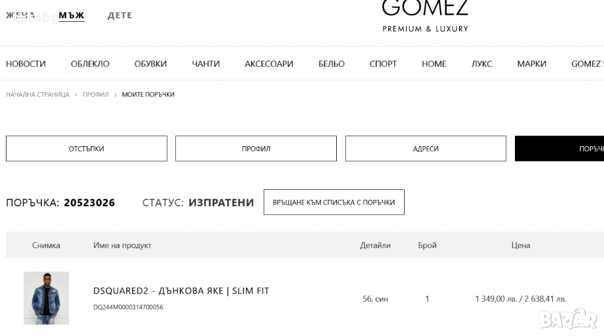604x336 pixels.
Task: Open the GOMEZ Premium & Luxury logo
Action: tap(425, 16)
